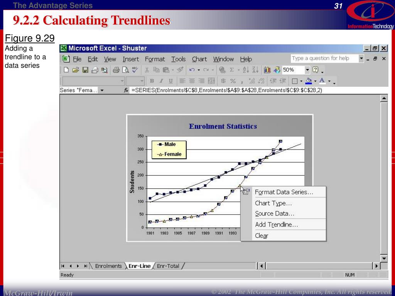This screenshot has height=296, width=395.
Task: Toggle Align Right button
Action: click(201, 81)
